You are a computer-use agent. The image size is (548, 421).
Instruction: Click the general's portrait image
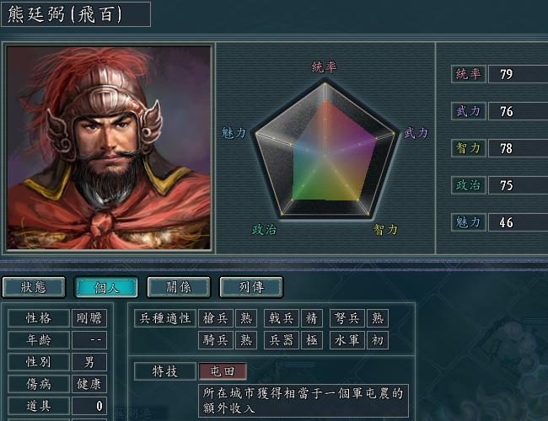point(109,148)
